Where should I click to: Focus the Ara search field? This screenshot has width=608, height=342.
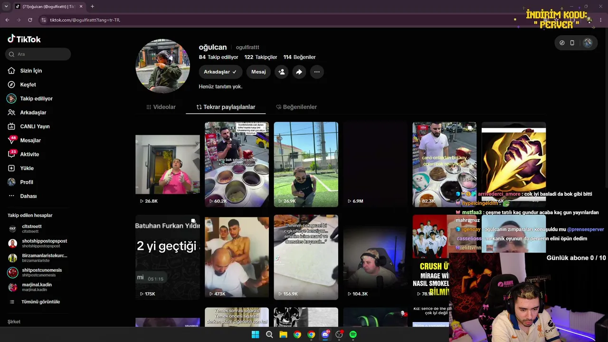coord(38,54)
